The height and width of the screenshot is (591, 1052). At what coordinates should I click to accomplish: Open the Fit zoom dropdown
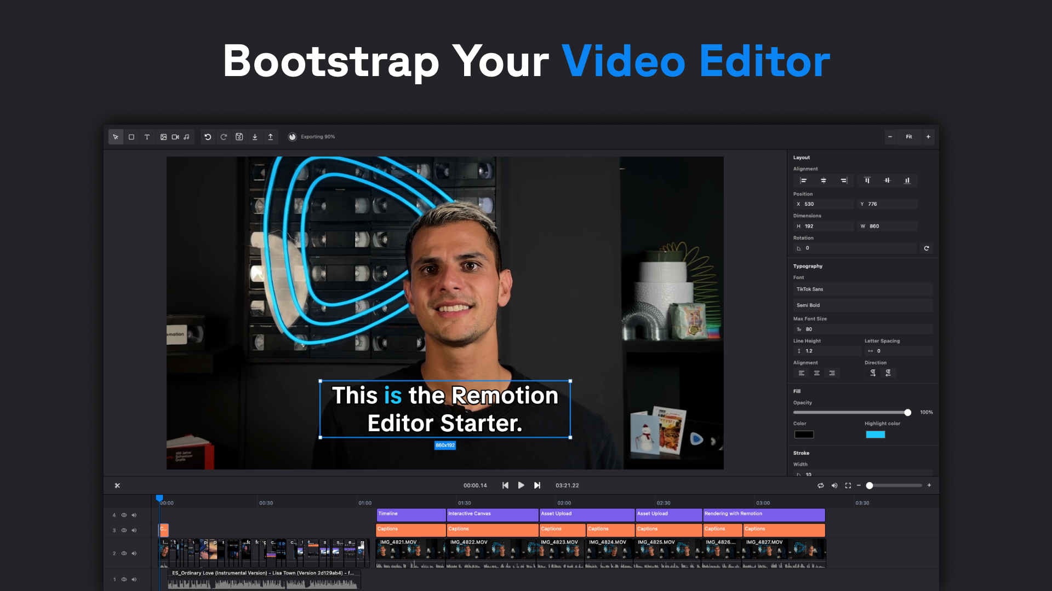click(908, 137)
